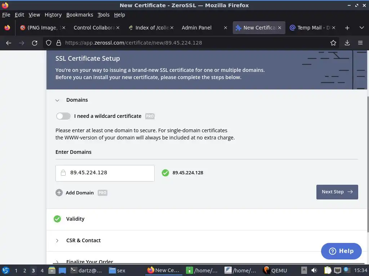Reload the current page
Screen dimensions: 369x276
click(35, 43)
